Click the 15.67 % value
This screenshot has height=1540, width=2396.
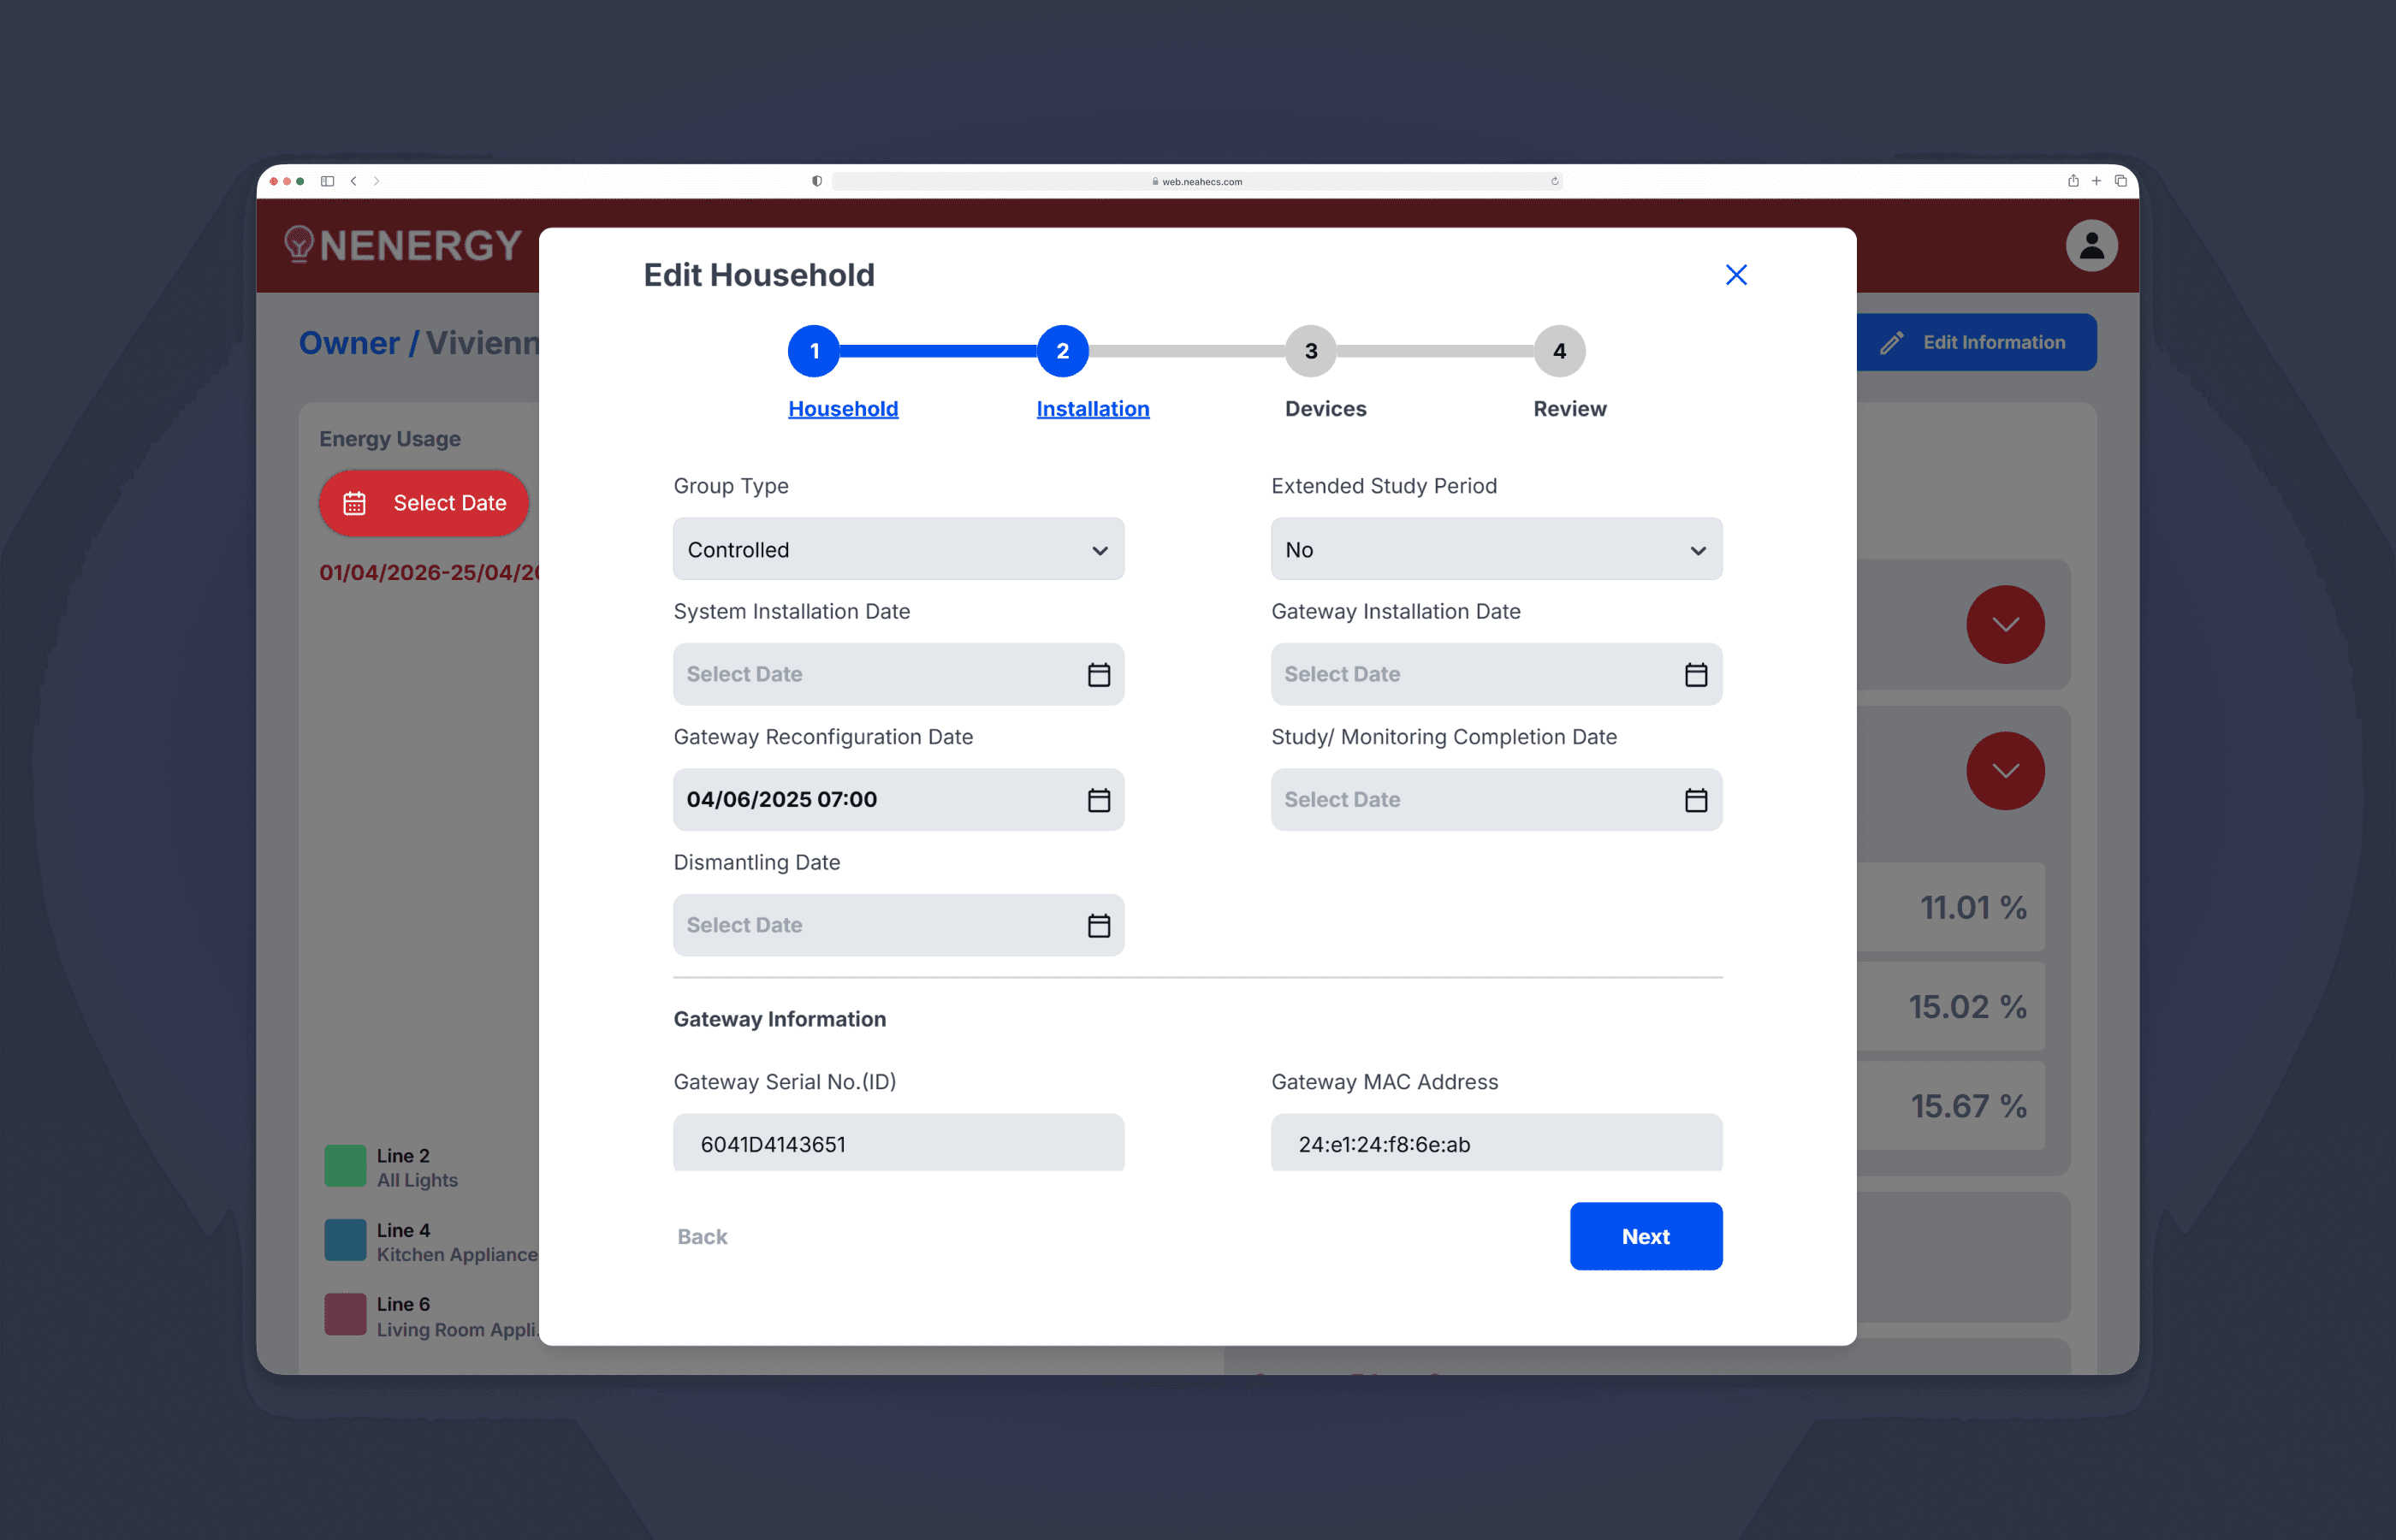(x=1968, y=1106)
